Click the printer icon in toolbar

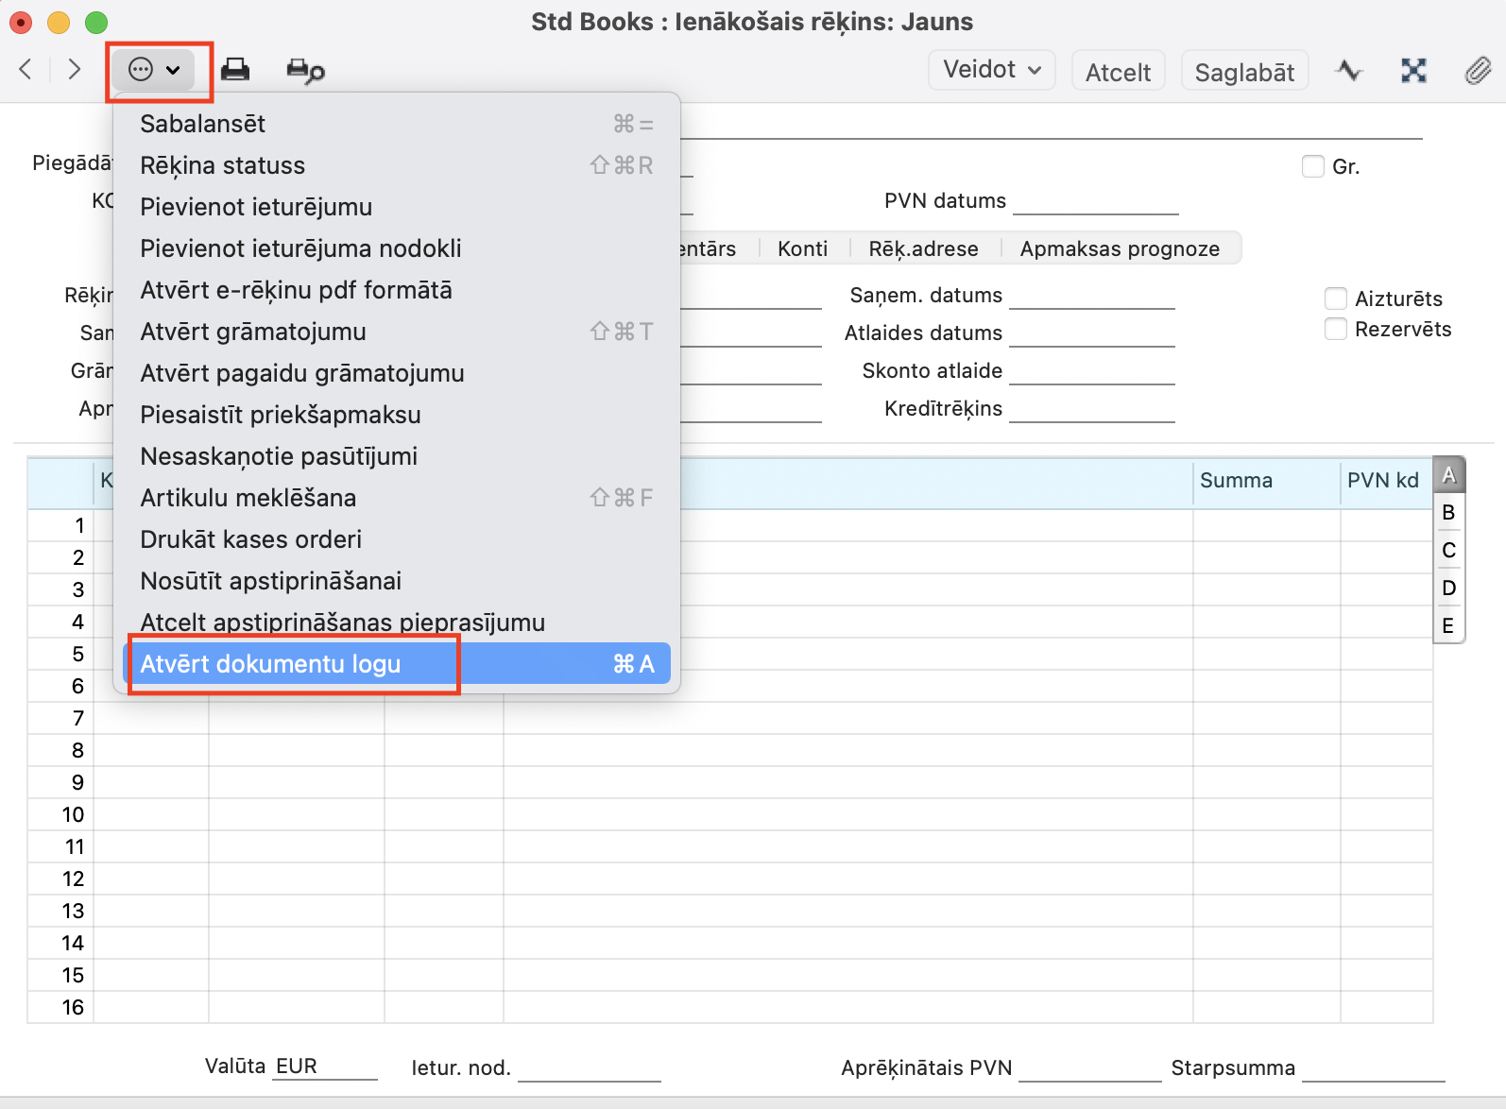click(235, 70)
